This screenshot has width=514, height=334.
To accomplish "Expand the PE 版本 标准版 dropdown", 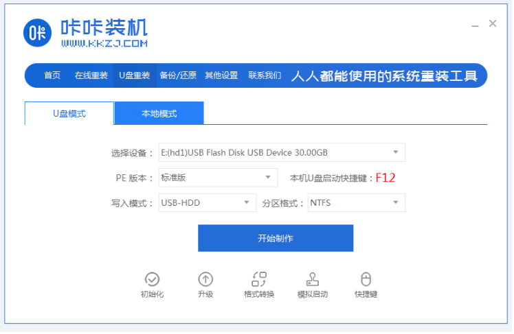I will (219, 178).
